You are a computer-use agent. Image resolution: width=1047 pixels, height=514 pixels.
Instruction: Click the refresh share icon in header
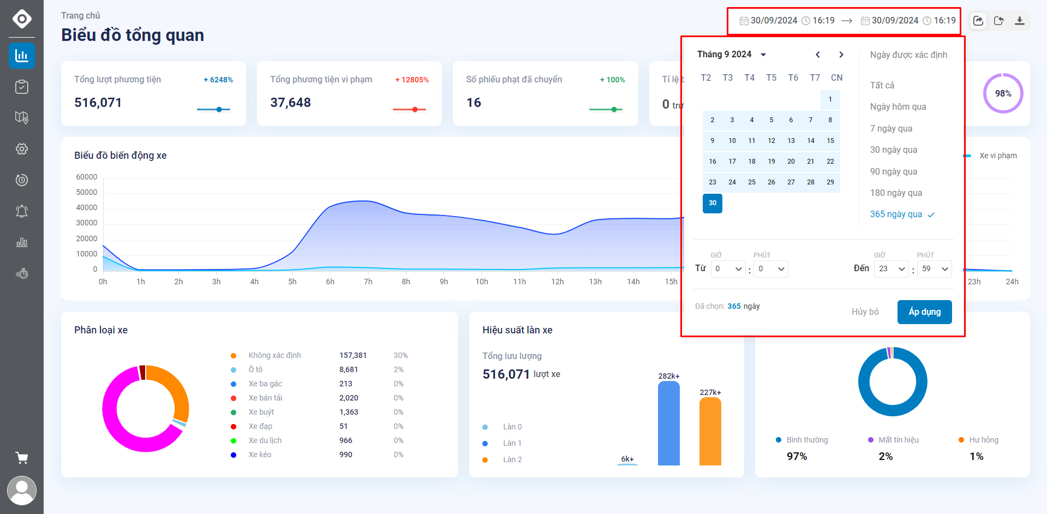point(999,21)
